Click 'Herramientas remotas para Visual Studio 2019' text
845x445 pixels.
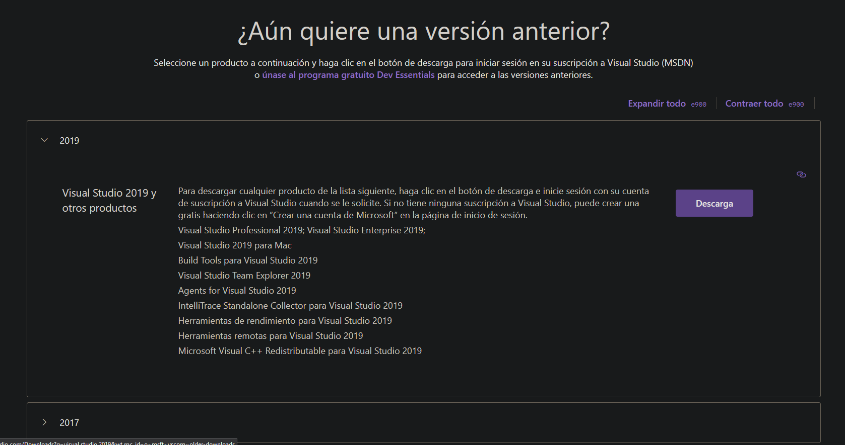271,336
